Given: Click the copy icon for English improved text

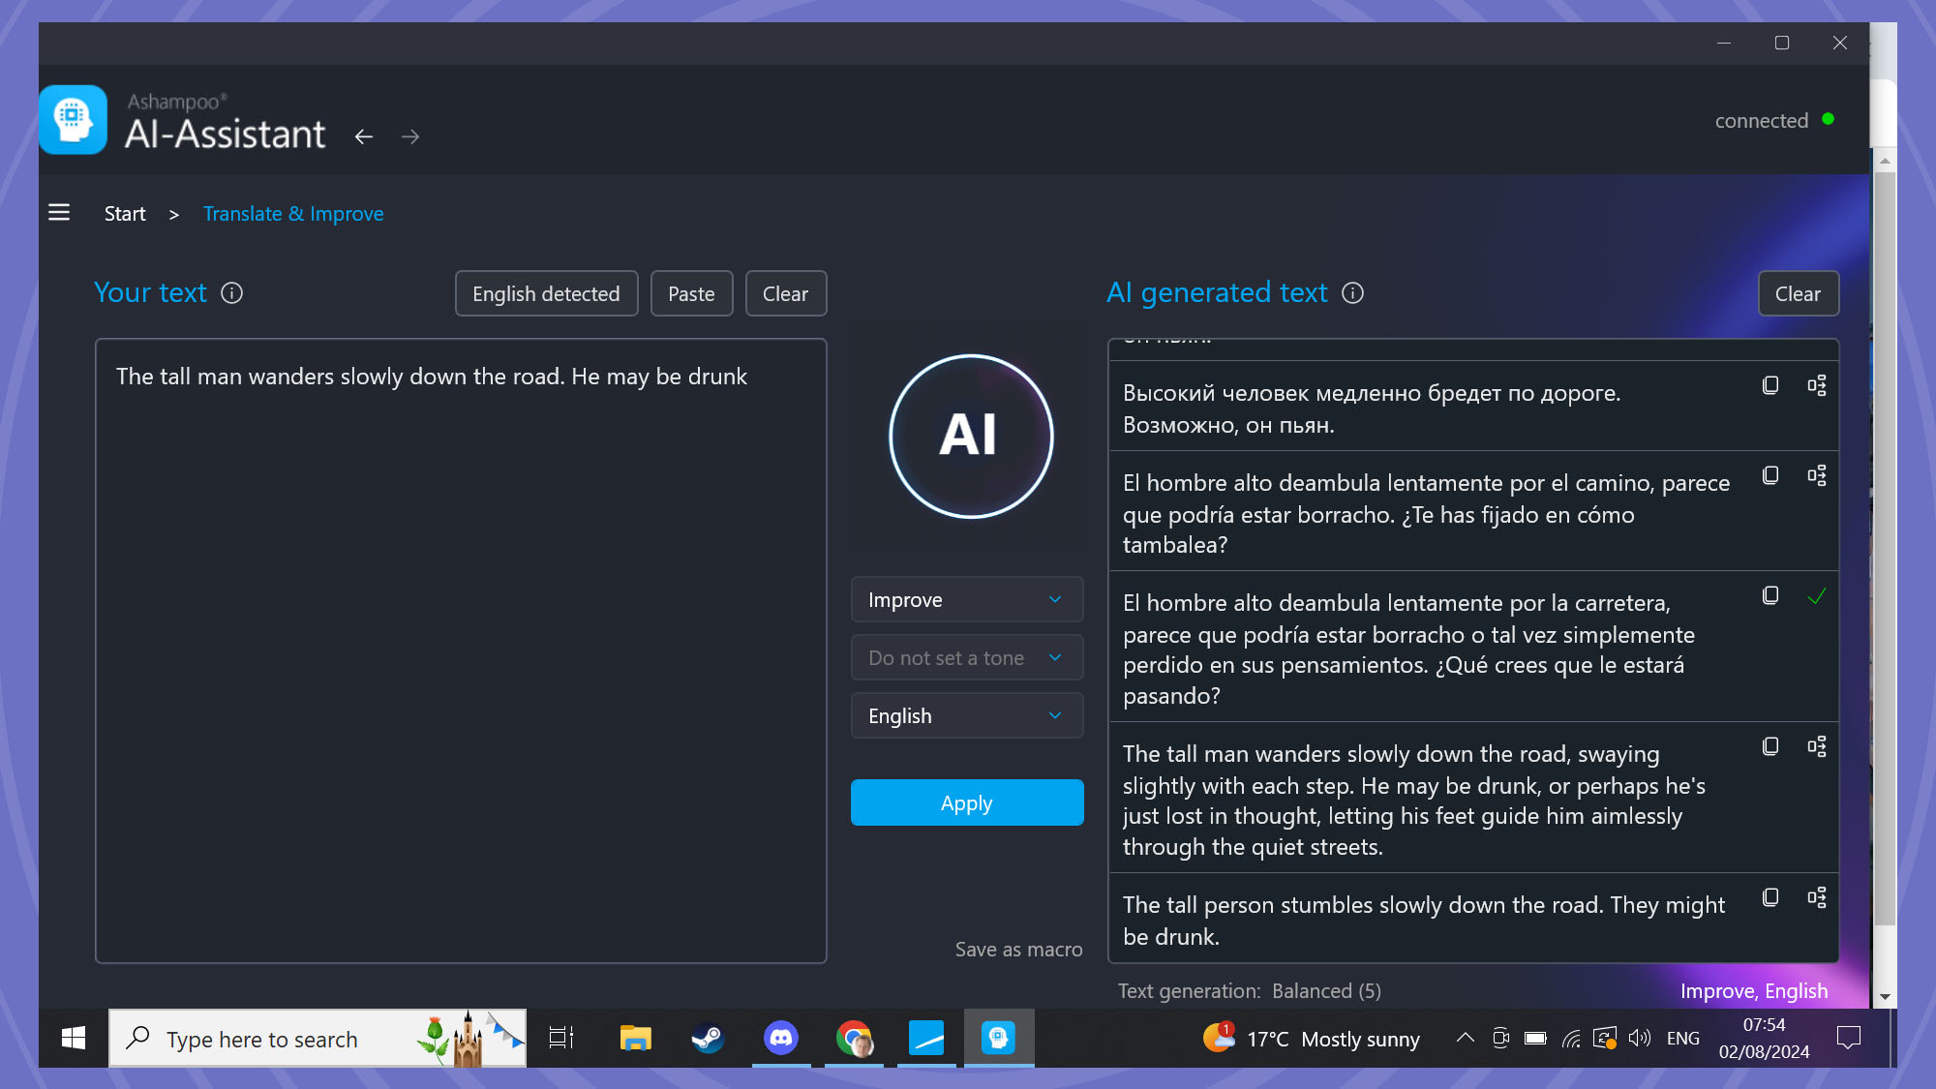Looking at the screenshot, I should pyautogui.click(x=1771, y=746).
